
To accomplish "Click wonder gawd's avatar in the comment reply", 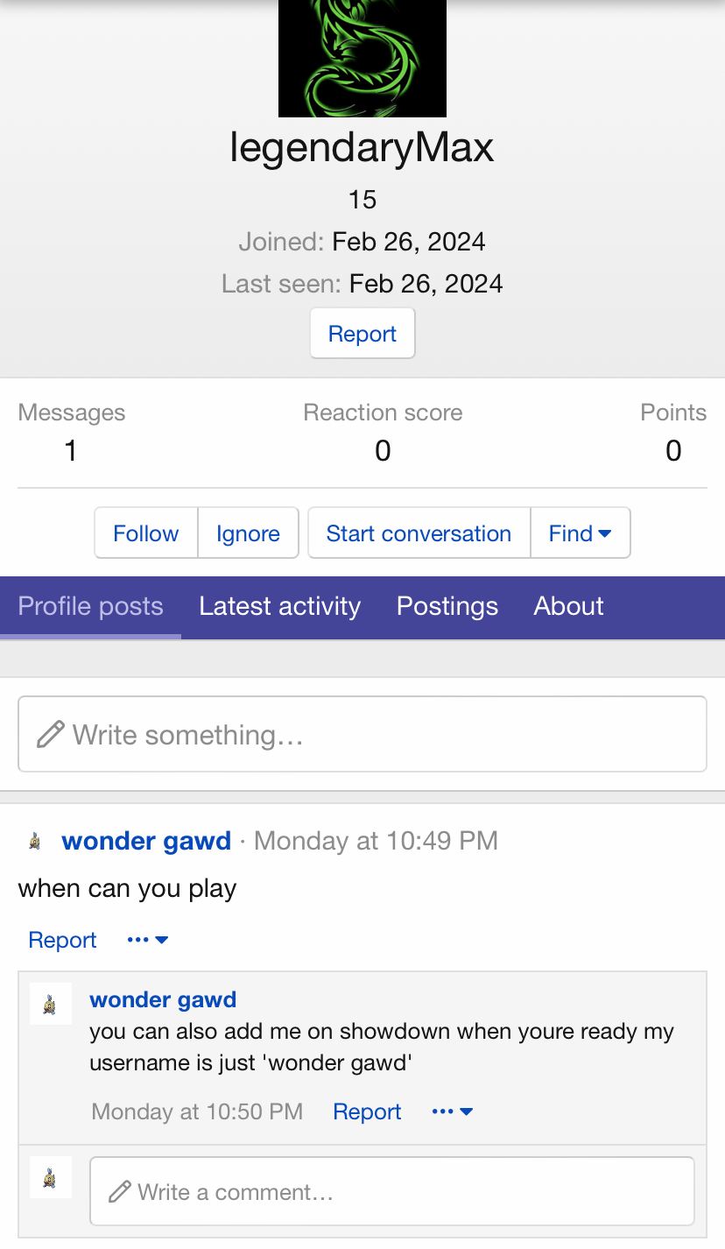I will tap(51, 1004).
